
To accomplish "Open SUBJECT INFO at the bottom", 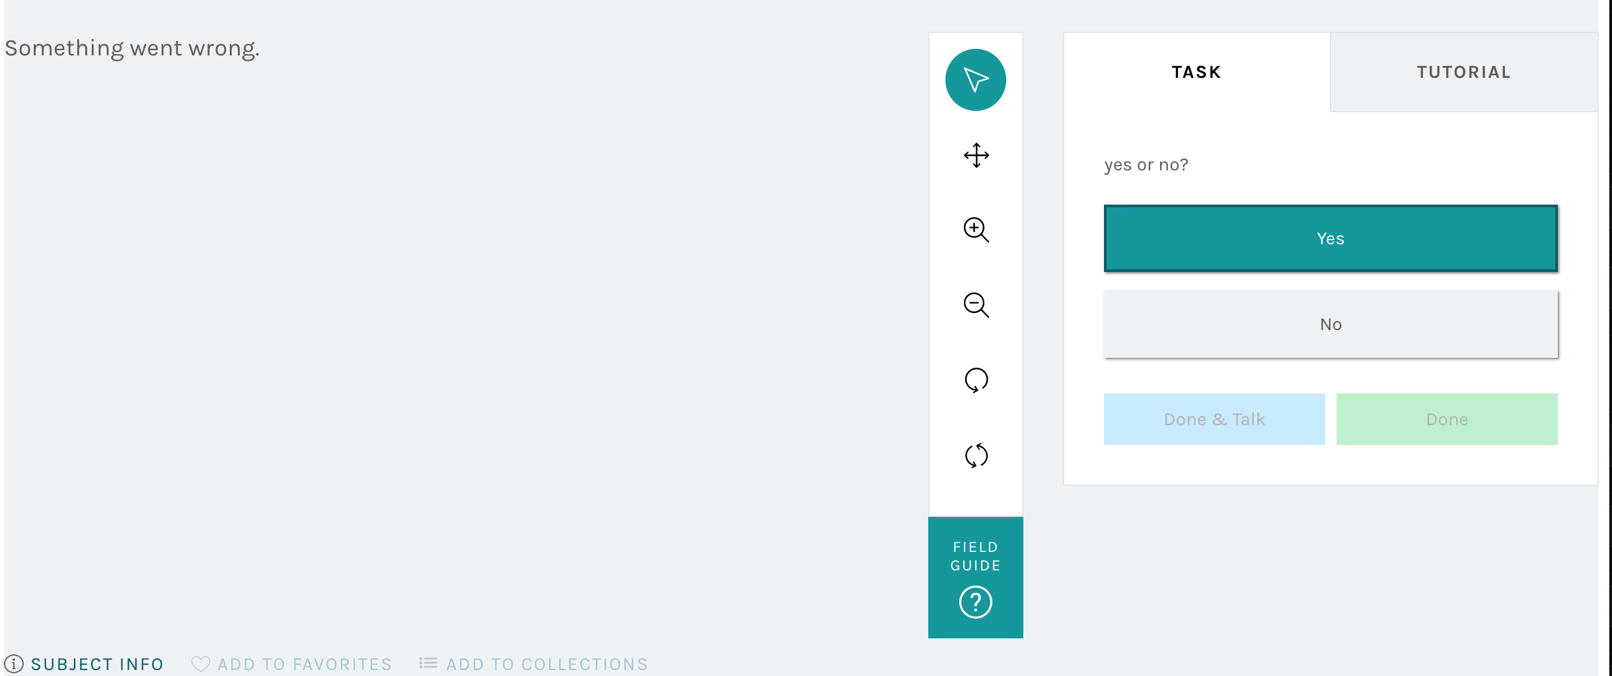I will (x=98, y=664).
